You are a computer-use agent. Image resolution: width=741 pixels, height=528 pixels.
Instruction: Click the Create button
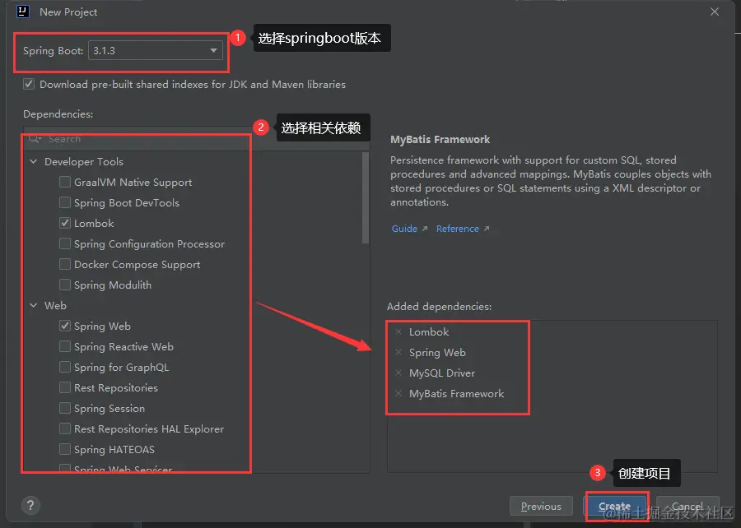pos(615,506)
